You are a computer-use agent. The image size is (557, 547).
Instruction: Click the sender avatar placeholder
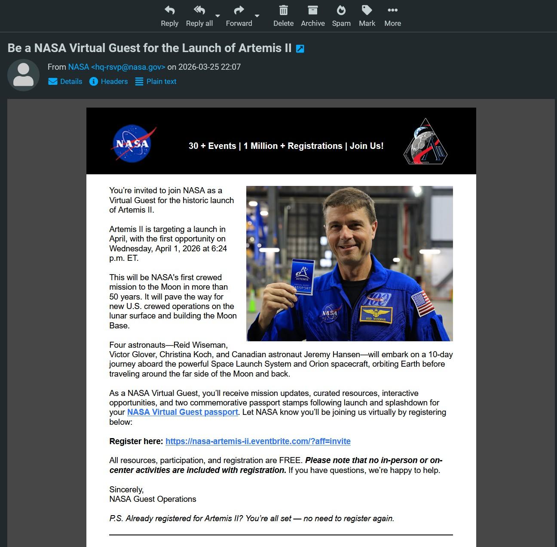click(x=24, y=75)
